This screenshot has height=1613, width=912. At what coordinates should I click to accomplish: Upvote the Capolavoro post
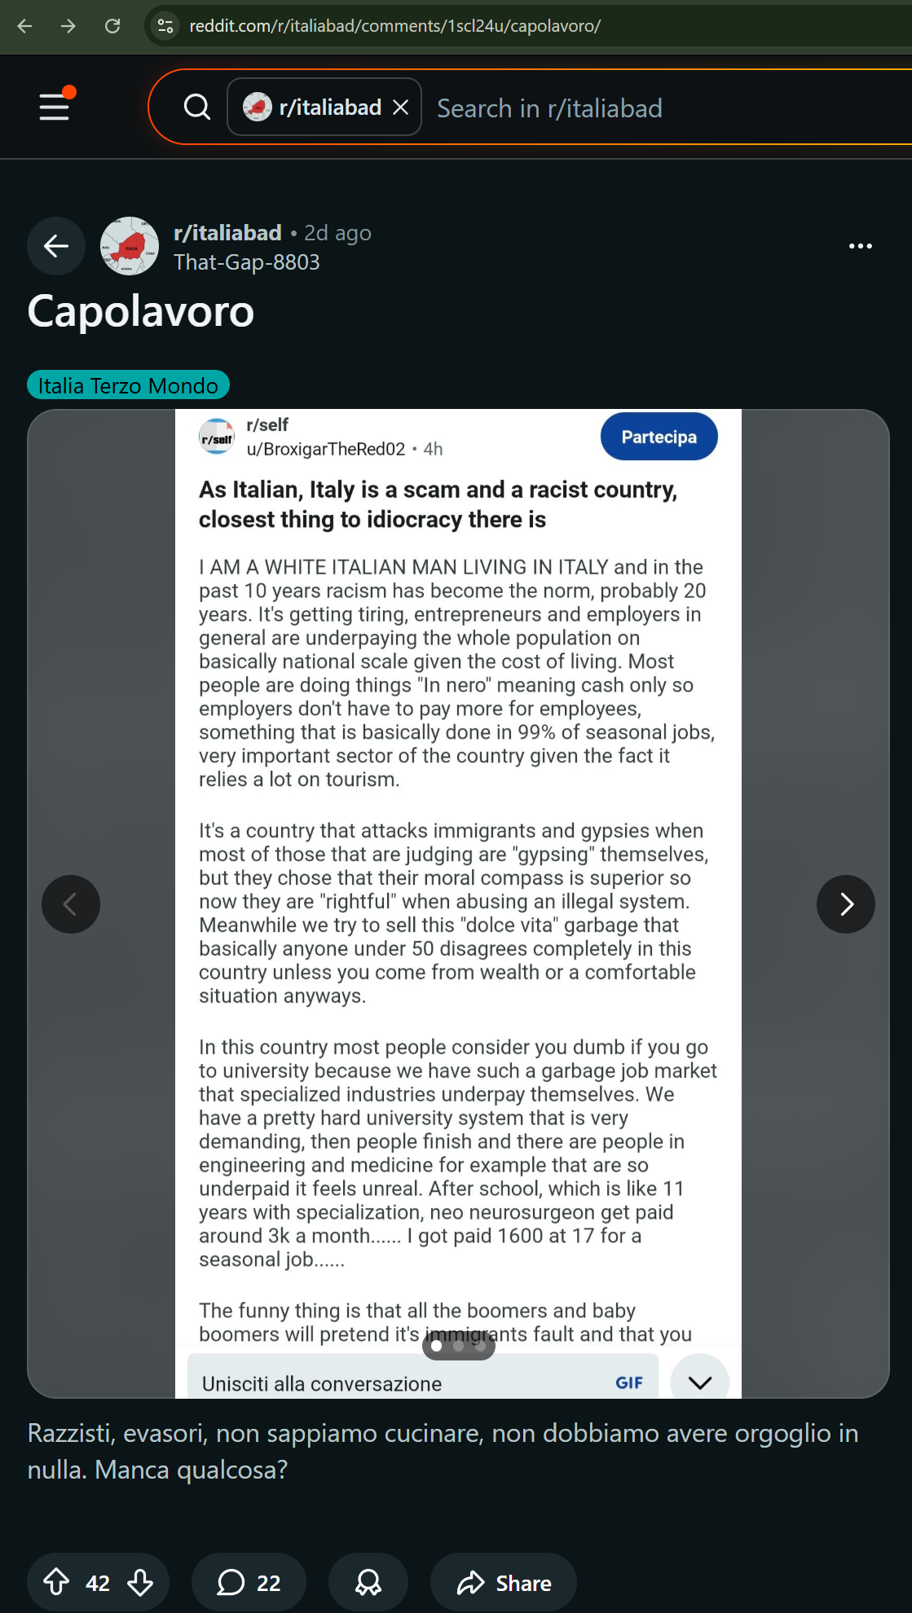56,1582
